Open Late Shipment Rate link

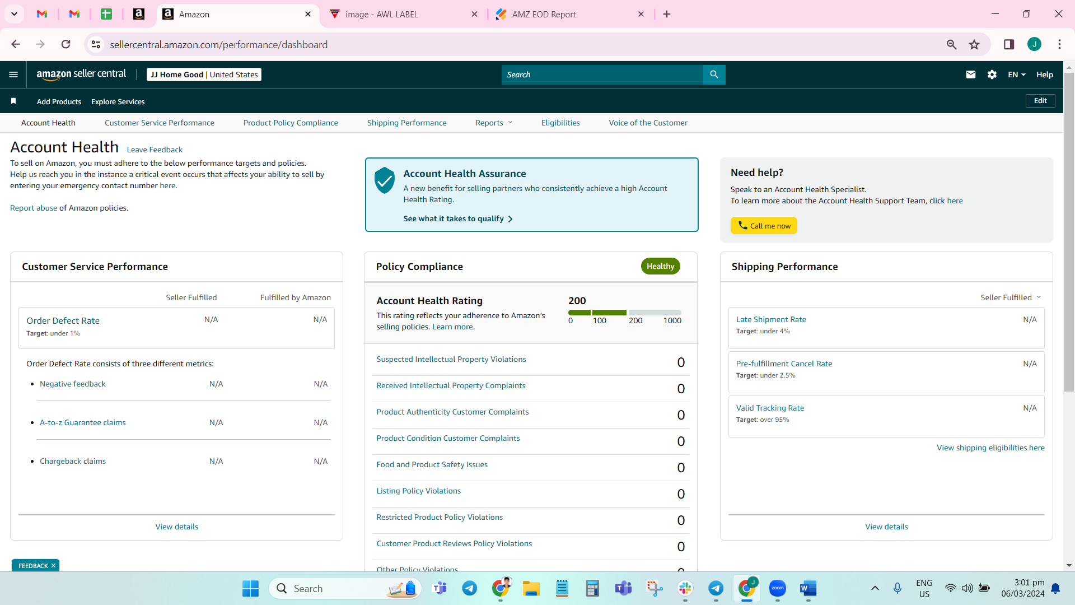(771, 319)
